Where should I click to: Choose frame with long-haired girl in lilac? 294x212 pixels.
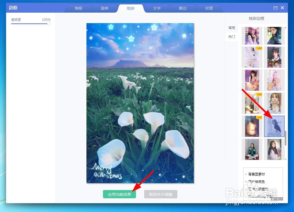point(274,149)
